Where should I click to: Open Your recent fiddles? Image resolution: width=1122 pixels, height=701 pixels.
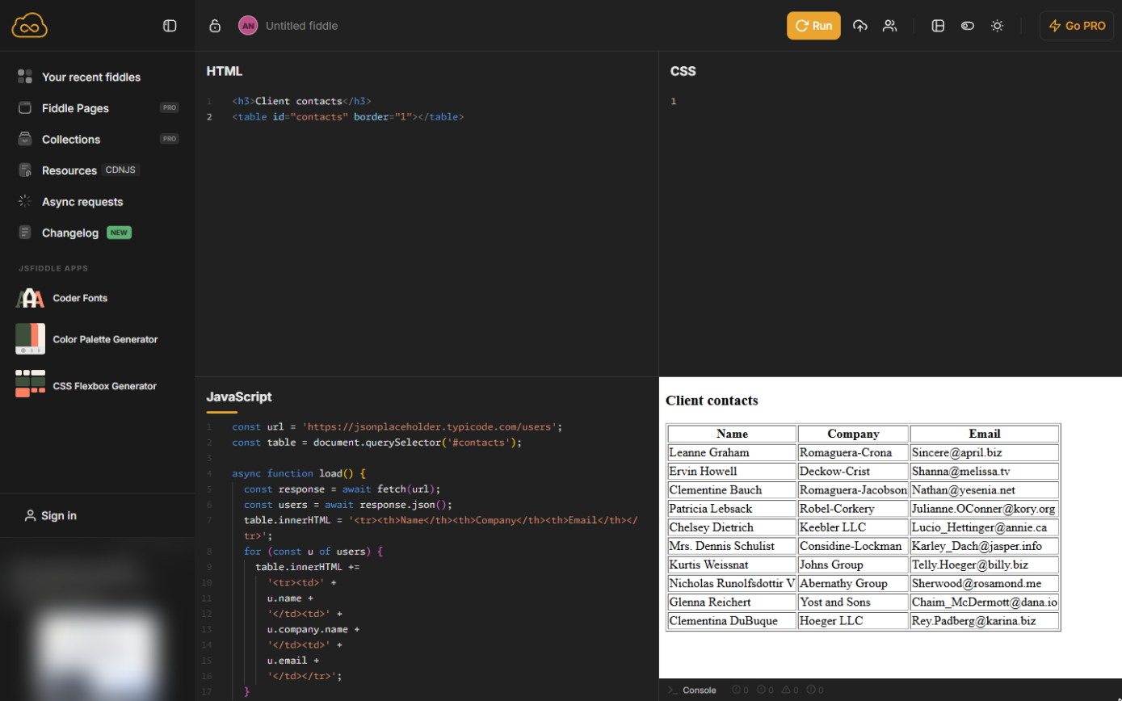pyautogui.click(x=90, y=77)
